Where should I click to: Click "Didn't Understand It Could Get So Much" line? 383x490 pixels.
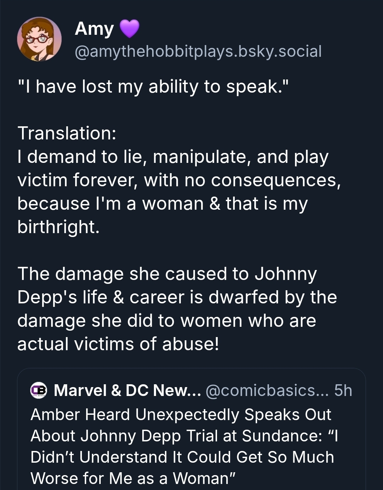point(182,457)
